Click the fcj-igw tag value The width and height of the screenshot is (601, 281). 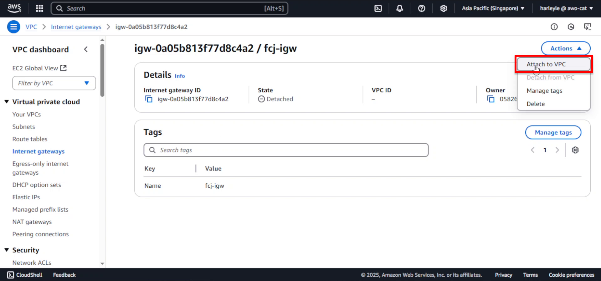click(214, 186)
